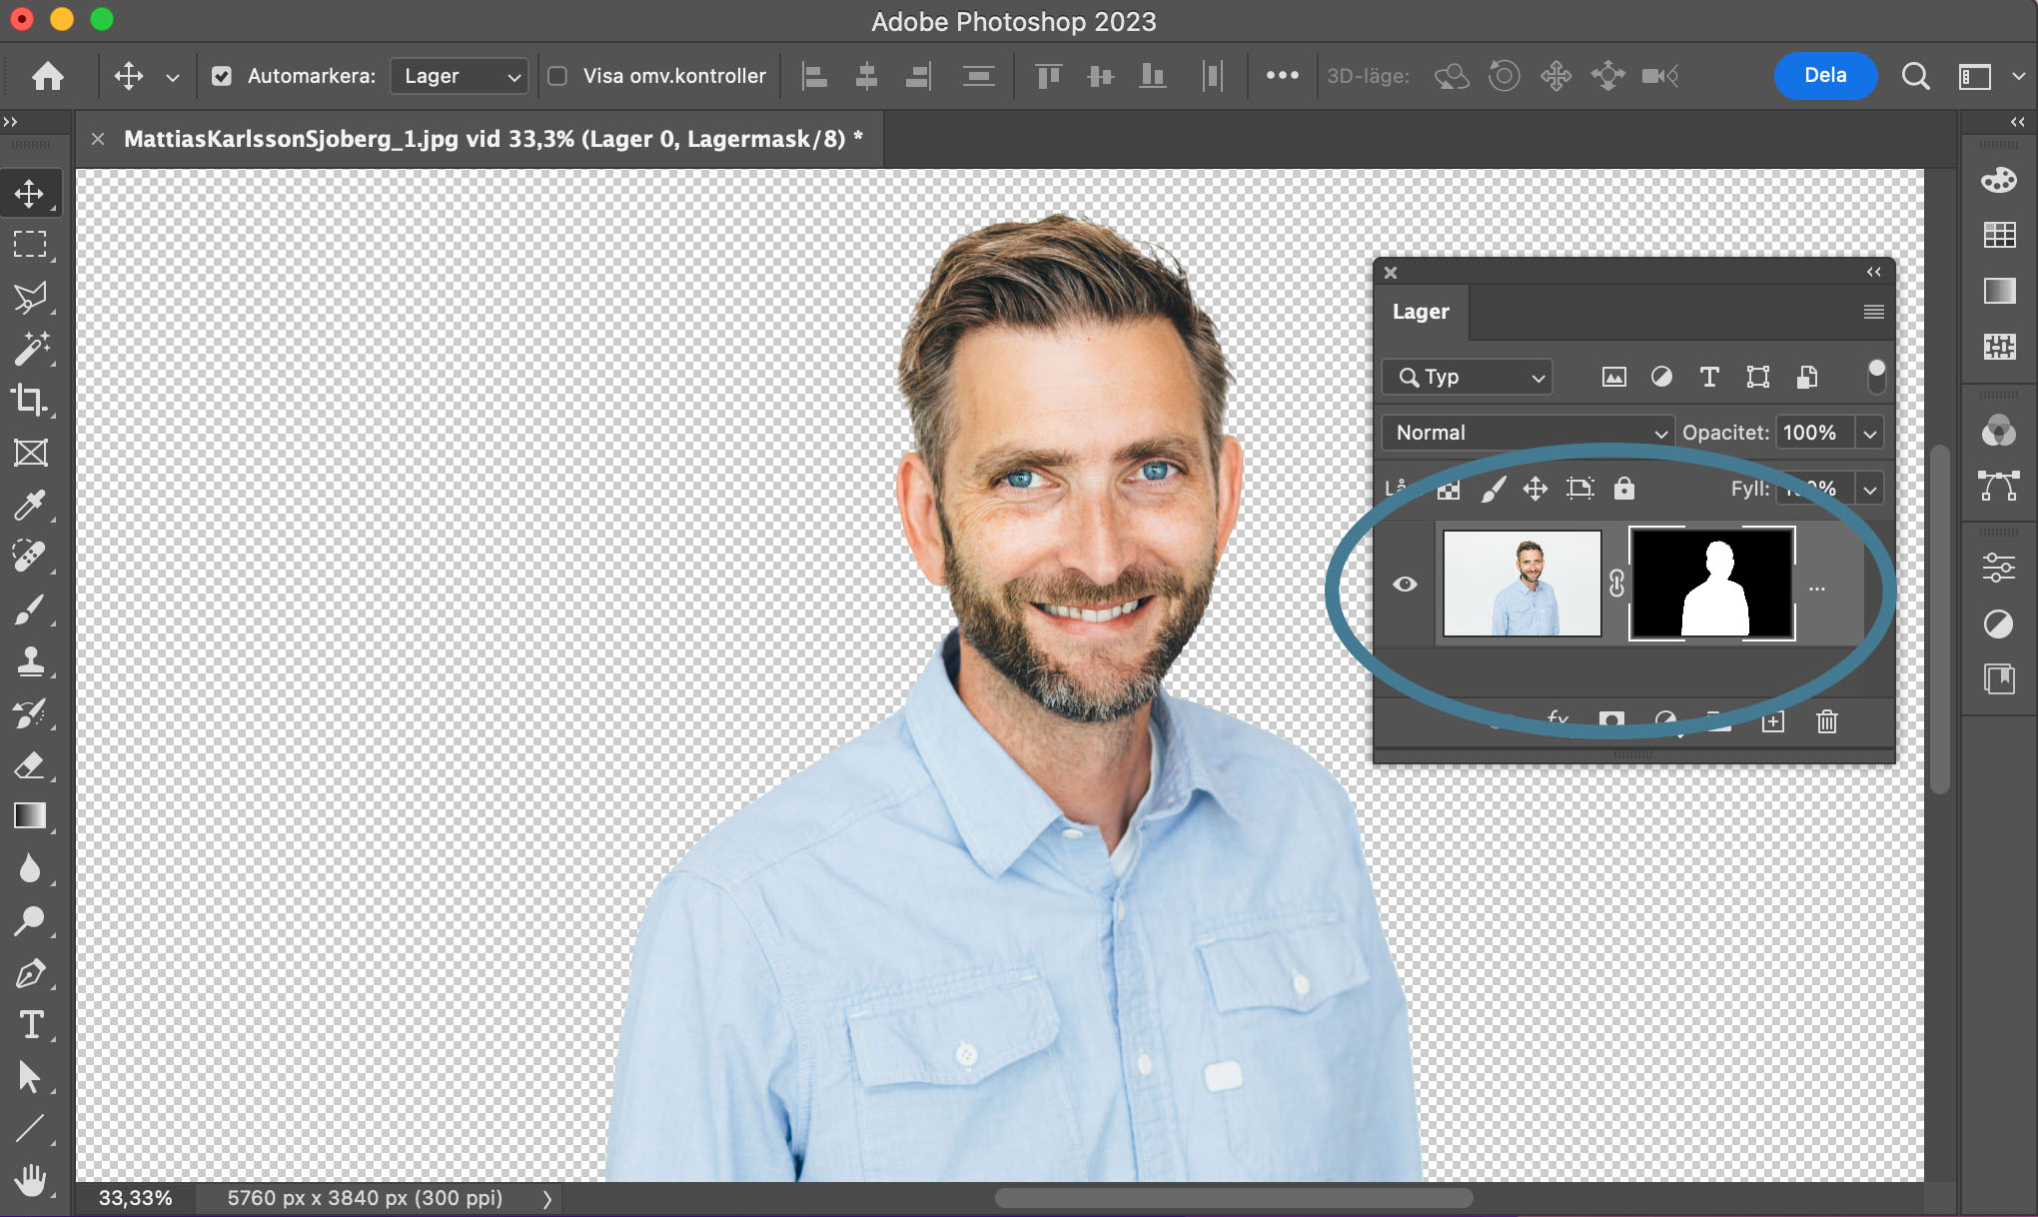This screenshot has height=1217, width=2038.
Task: Expand the Move tool preset picker
Action: coord(173,76)
